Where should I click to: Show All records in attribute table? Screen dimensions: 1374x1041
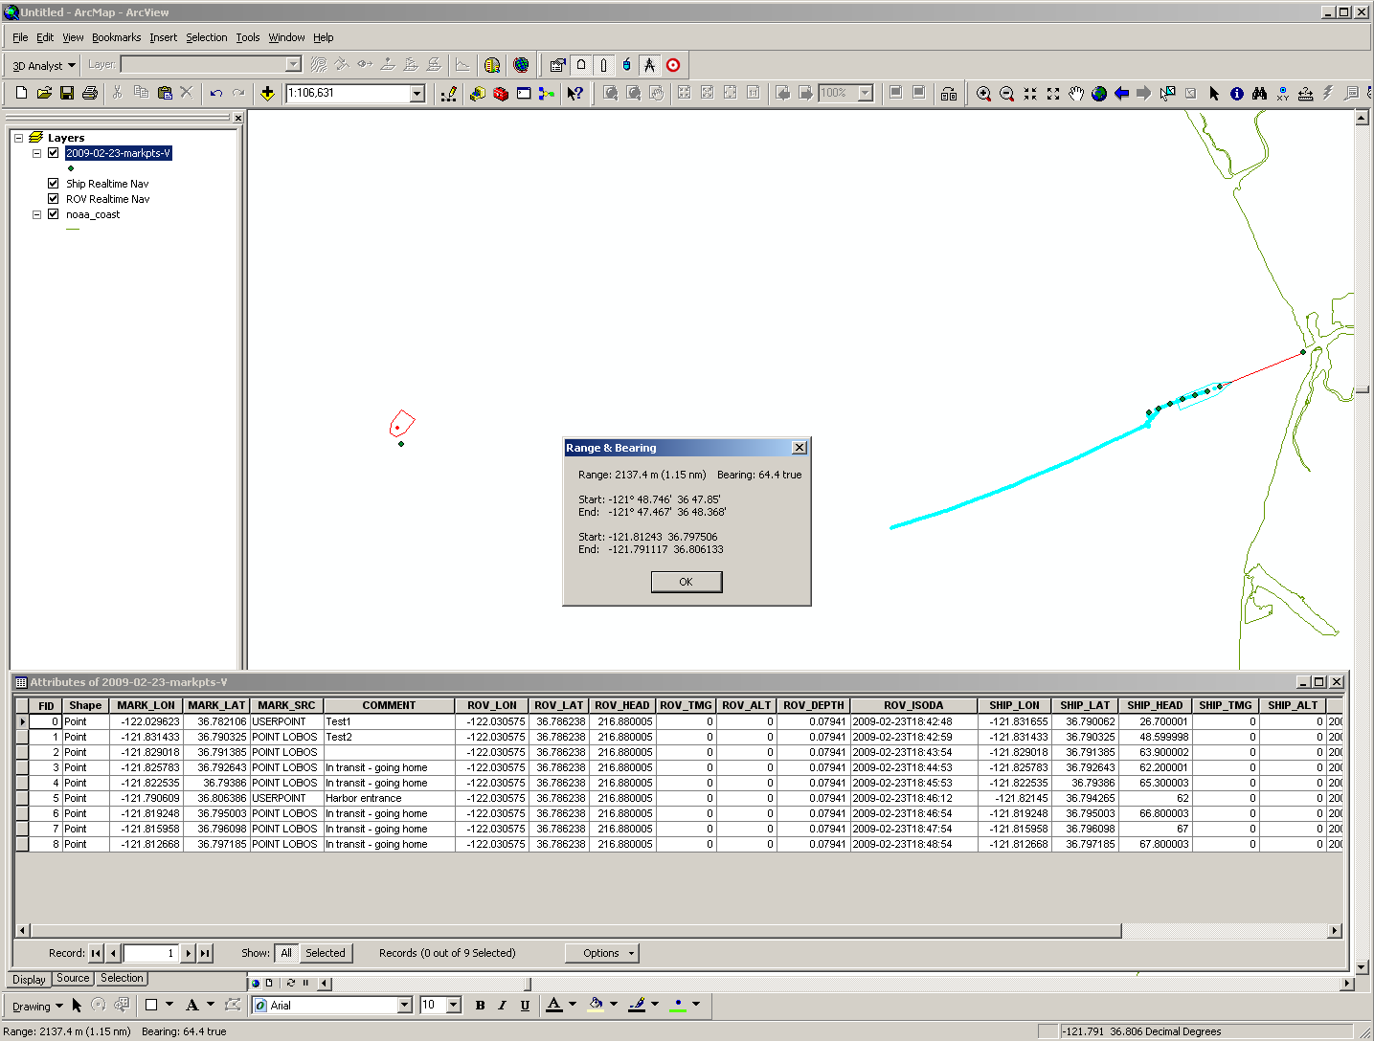tap(286, 953)
